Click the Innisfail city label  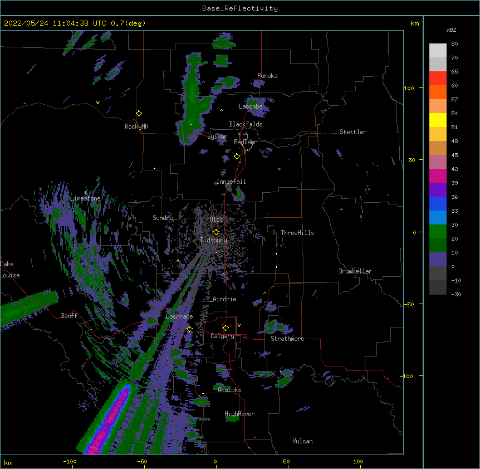231,182
